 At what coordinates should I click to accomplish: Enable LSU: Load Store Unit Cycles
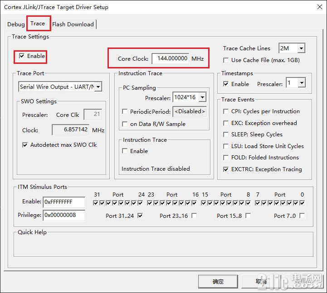pyautogui.click(x=226, y=146)
